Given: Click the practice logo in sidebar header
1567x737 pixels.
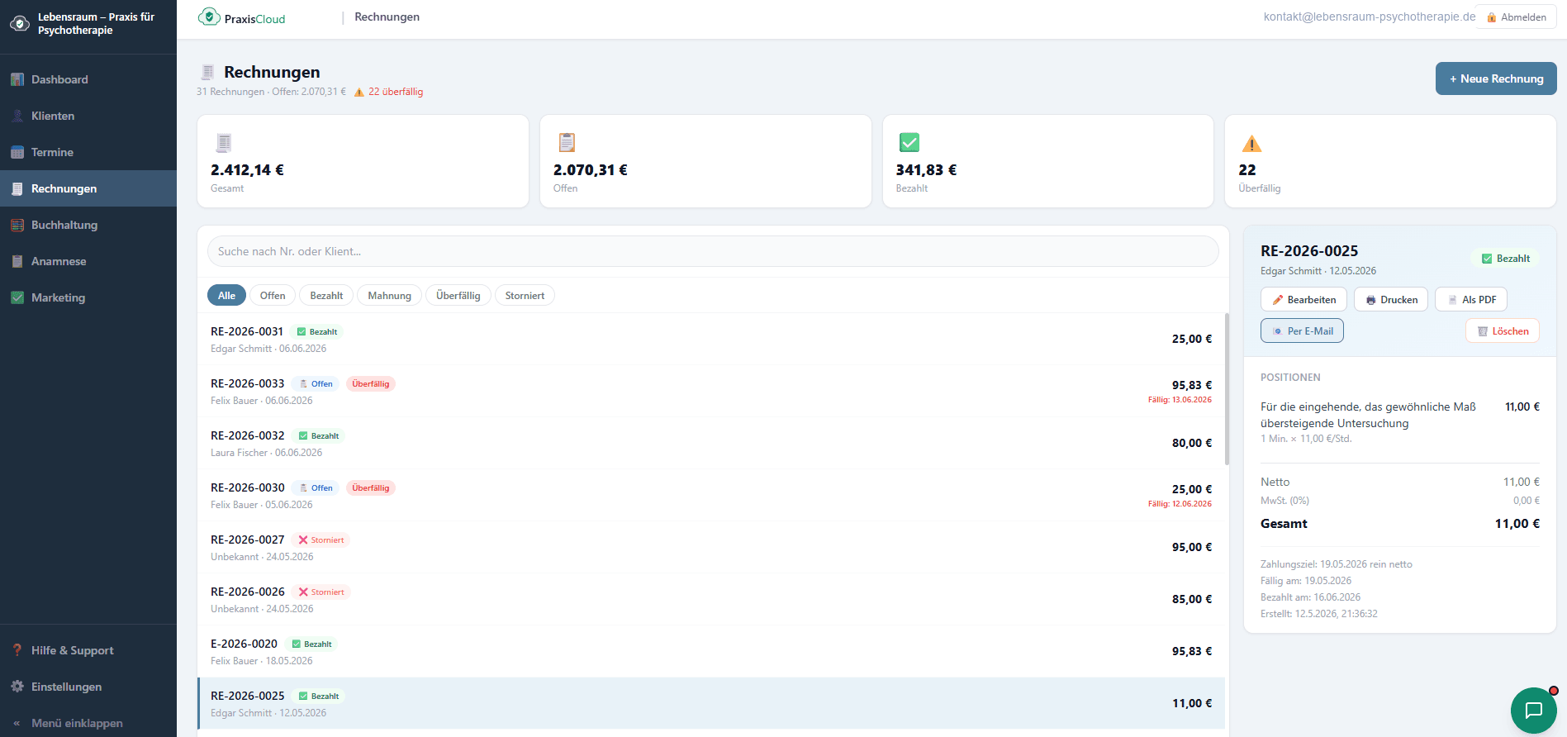Looking at the screenshot, I should pyautogui.click(x=20, y=23).
